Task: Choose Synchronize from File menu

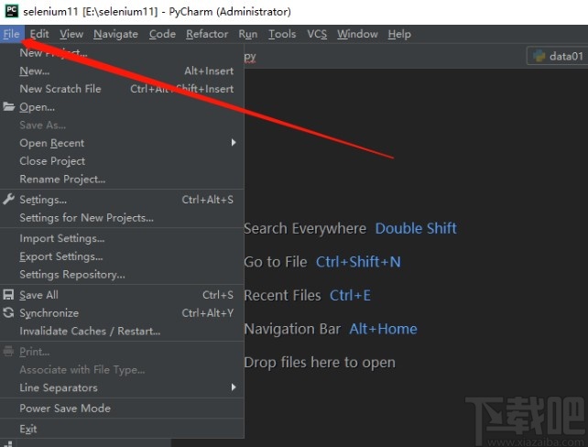Action: coord(122,312)
